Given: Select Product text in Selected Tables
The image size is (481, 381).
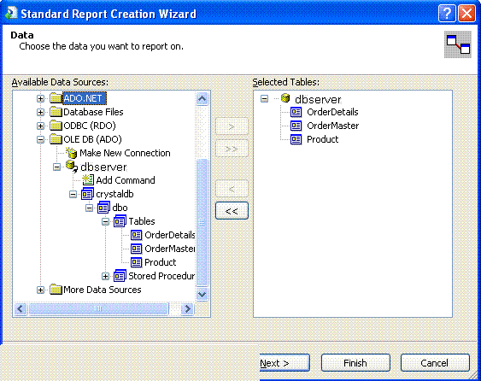Looking at the screenshot, I should pyautogui.click(x=323, y=139).
